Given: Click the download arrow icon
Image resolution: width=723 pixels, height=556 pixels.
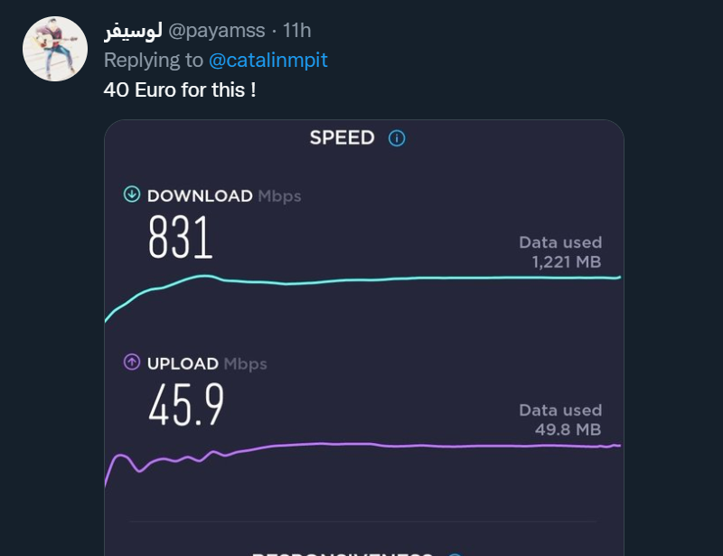Looking at the screenshot, I should click(x=132, y=194).
